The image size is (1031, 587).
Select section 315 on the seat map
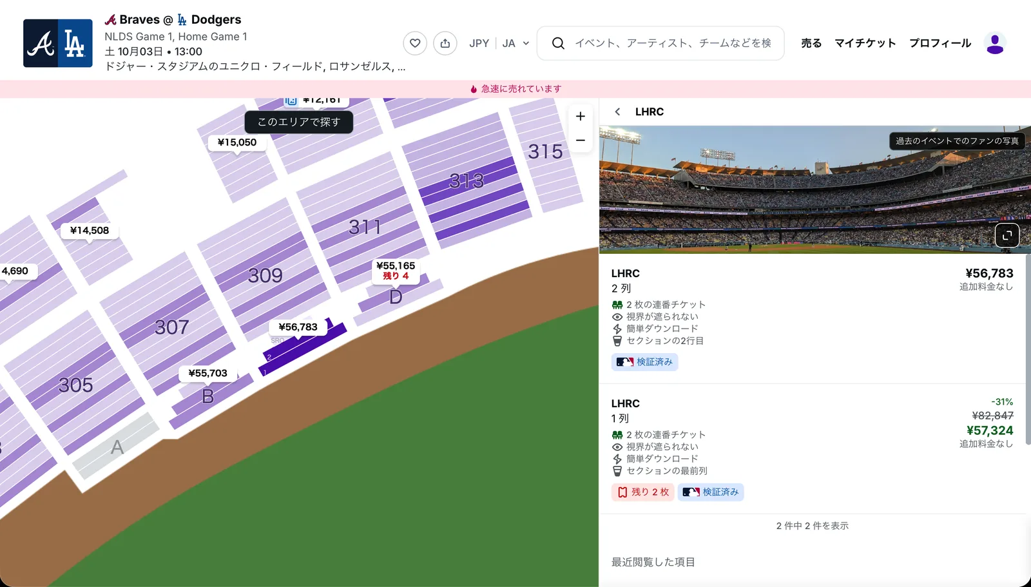[545, 151]
